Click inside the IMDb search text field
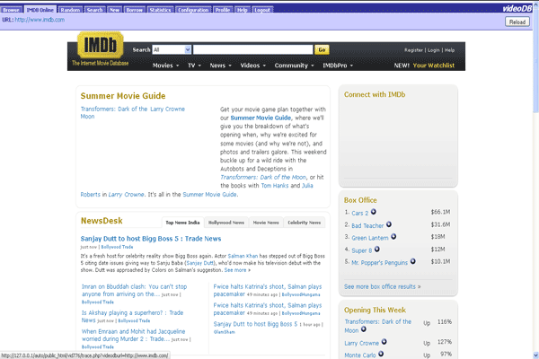This screenshot has height=359, width=539. point(252,50)
